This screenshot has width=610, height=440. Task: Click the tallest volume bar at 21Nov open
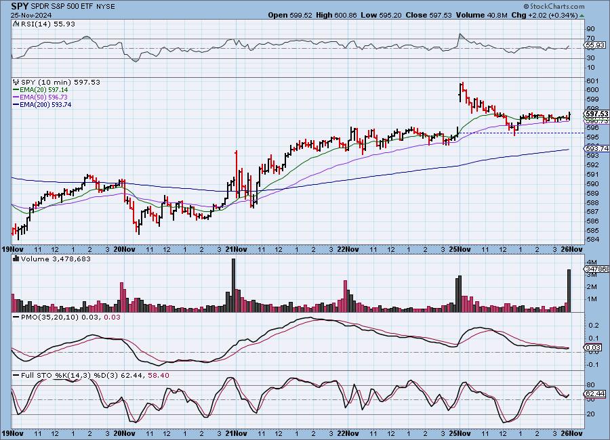[x=233, y=285]
